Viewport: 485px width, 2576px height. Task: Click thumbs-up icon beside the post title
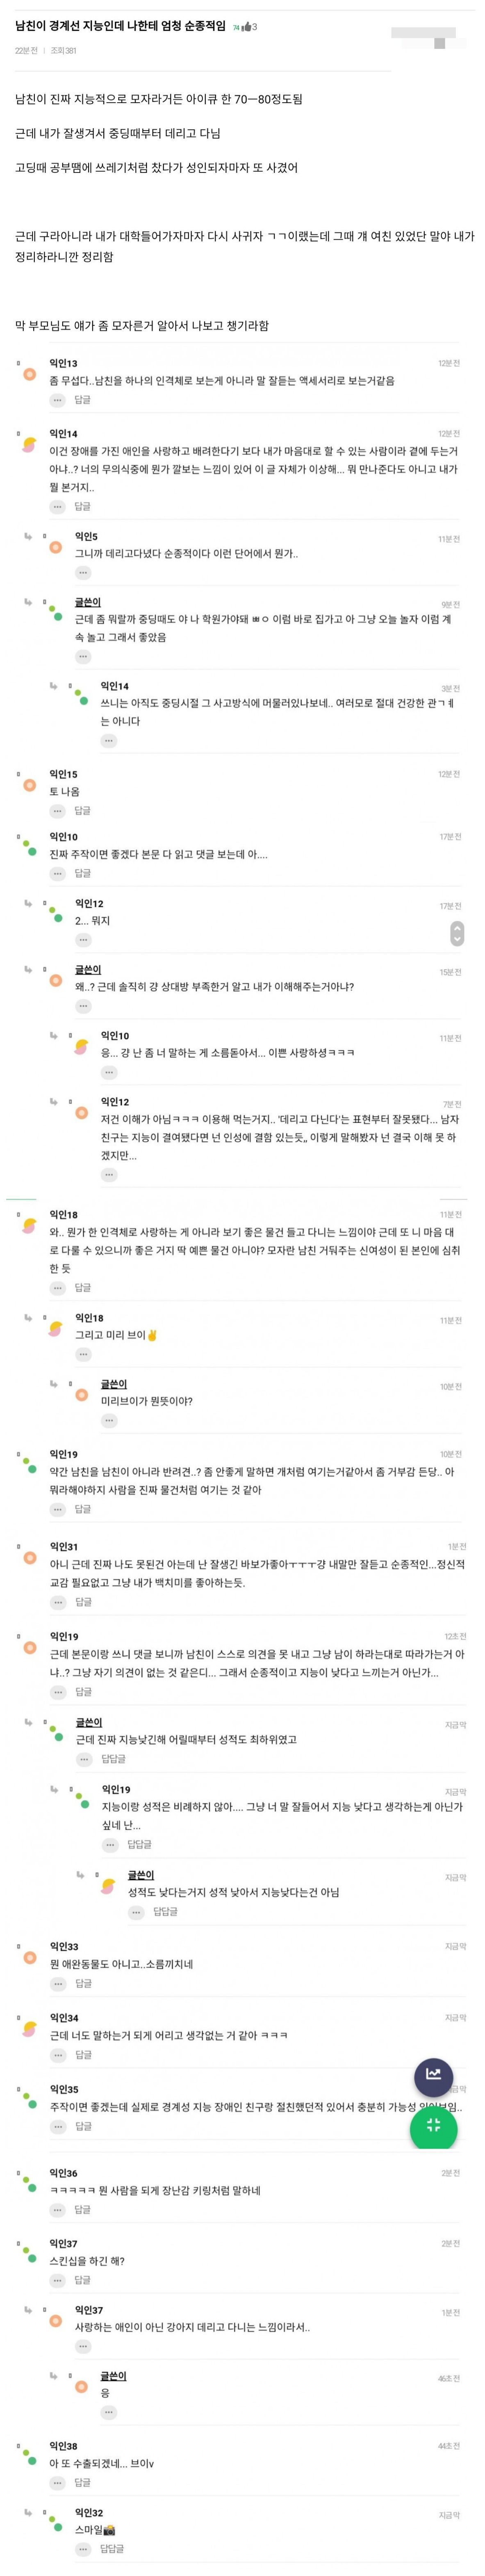click(x=246, y=27)
